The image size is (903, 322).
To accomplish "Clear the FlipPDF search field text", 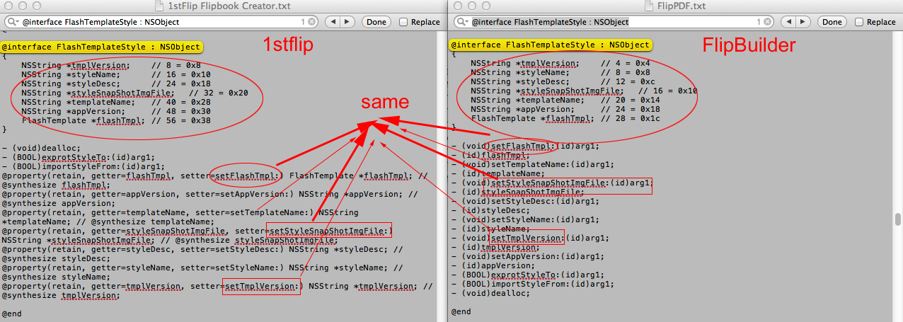I will (768, 22).
